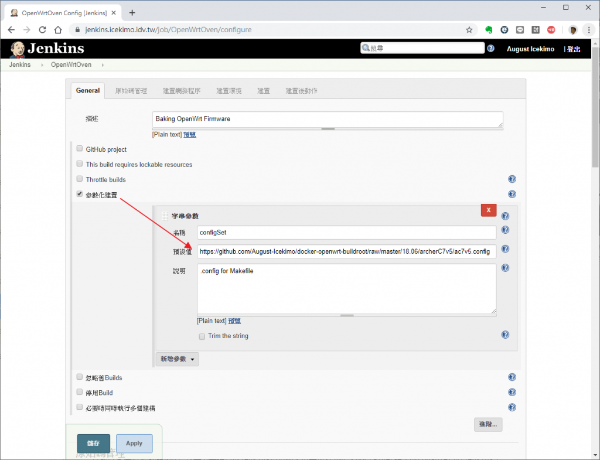This screenshot has width=600, height=460.
Task: Bookmark this page with star icon
Action: click(x=469, y=30)
